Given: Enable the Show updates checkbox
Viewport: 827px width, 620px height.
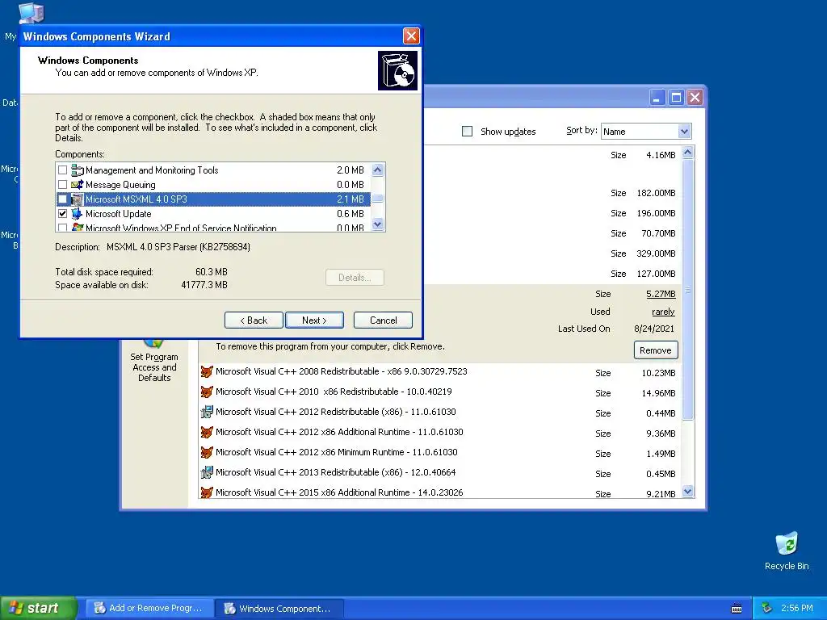Looking at the screenshot, I should [x=468, y=132].
